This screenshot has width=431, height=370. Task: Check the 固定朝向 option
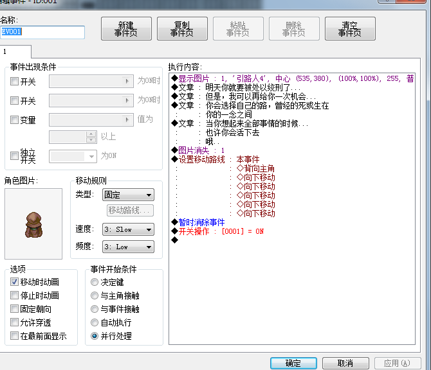point(14,309)
